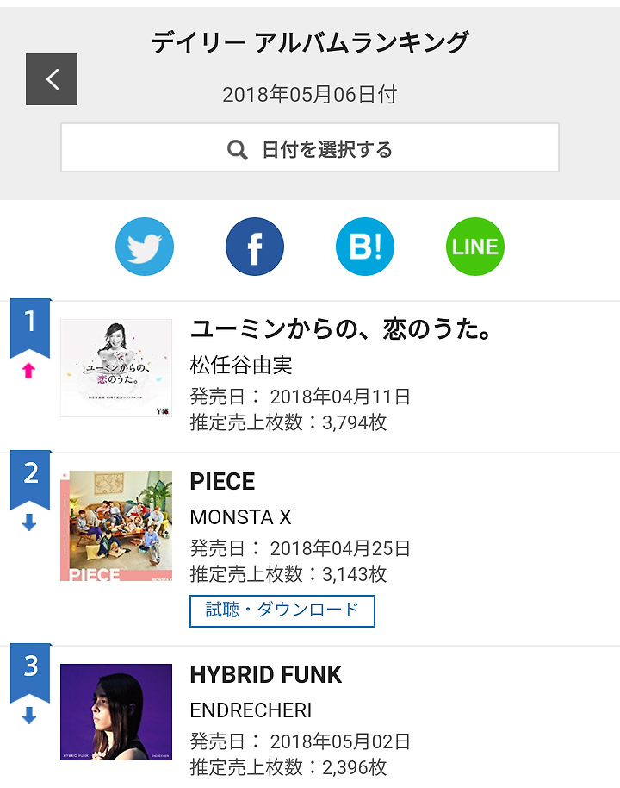
Task: Share the ranking via LINE
Action: coord(475,247)
